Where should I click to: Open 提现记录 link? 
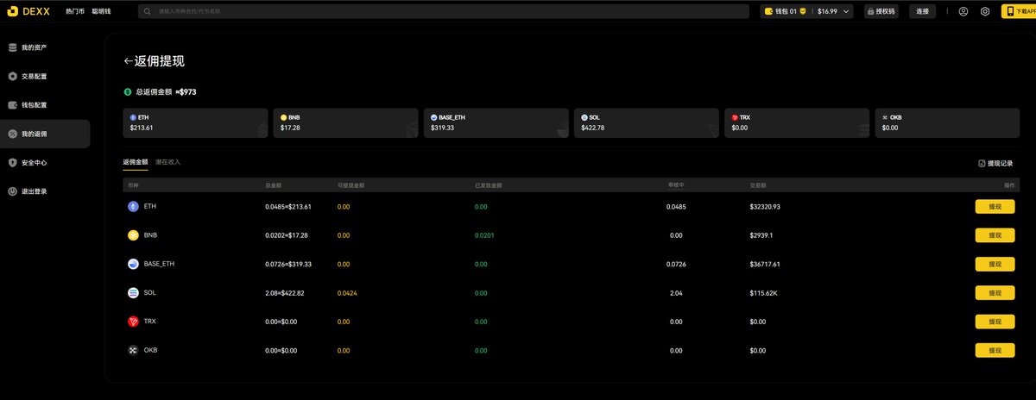point(995,163)
